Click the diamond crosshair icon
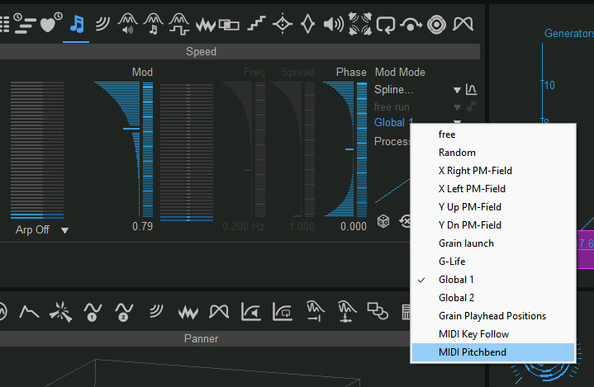This screenshot has width=594, height=387. pyautogui.click(x=283, y=24)
